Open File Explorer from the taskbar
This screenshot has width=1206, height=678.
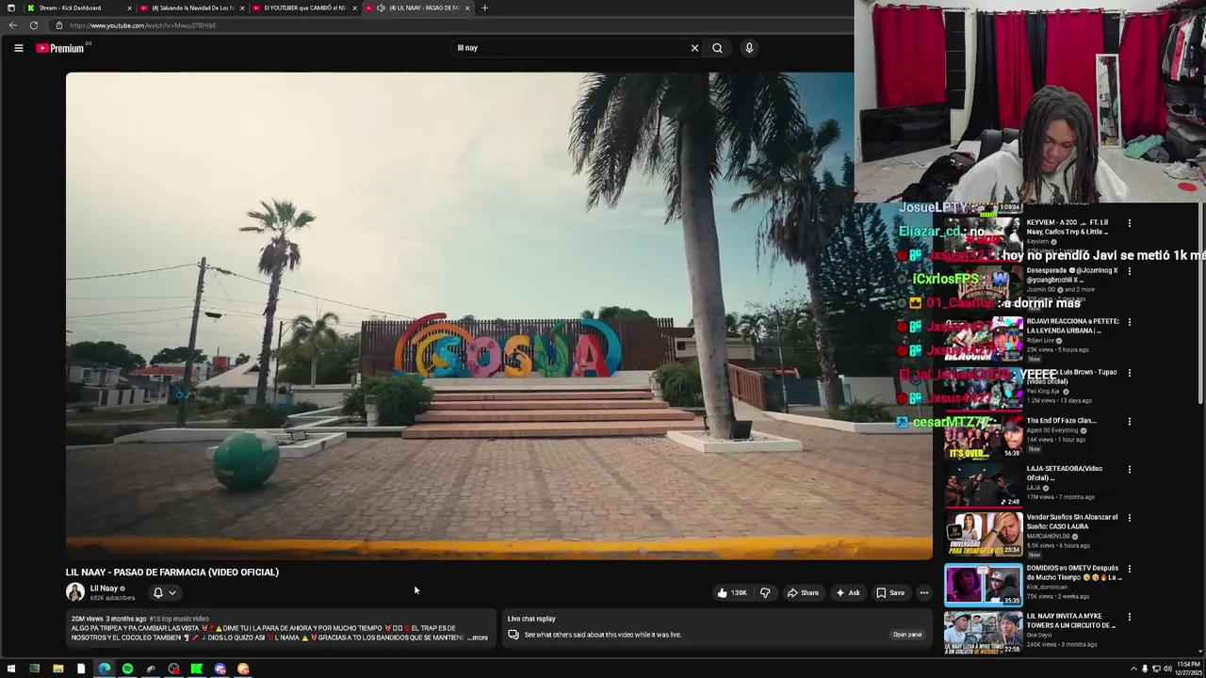pos(57,669)
